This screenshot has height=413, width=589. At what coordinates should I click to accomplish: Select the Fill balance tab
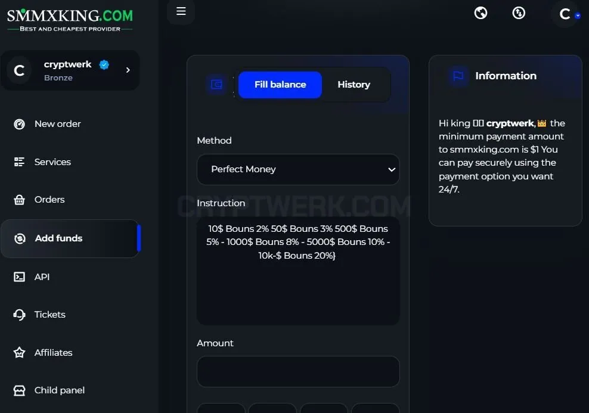tap(280, 85)
